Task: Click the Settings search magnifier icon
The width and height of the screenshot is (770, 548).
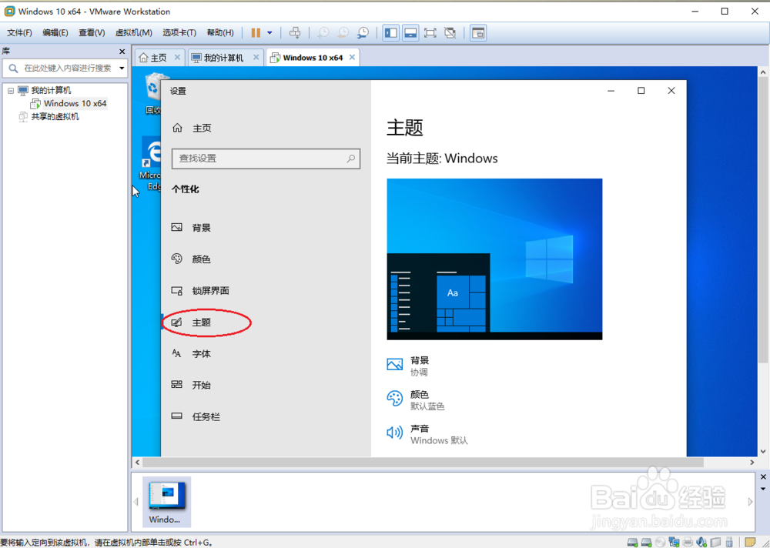Action: pyautogui.click(x=351, y=159)
